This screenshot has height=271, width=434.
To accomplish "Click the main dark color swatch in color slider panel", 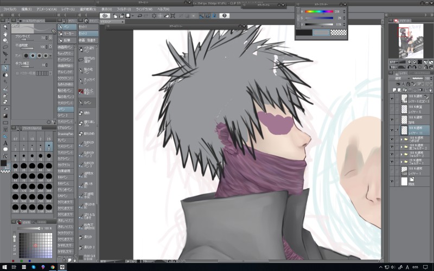I will [304, 33].
